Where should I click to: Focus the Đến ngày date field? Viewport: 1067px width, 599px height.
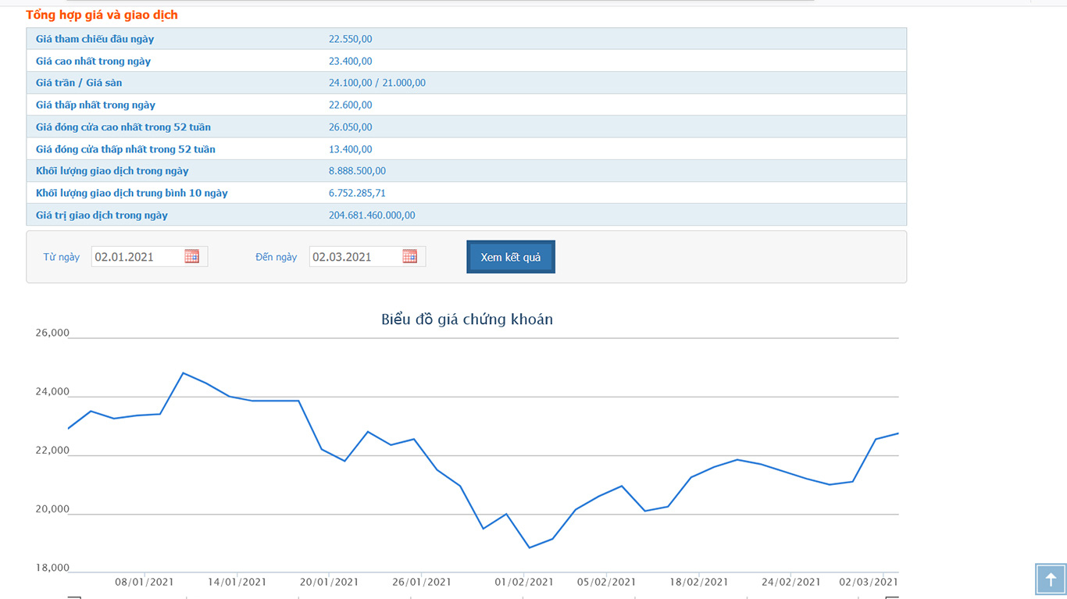[x=355, y=257]
